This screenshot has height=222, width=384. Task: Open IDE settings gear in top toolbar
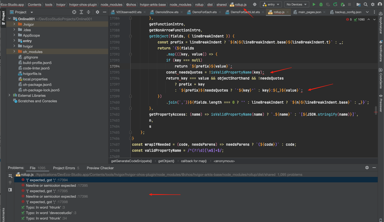[x=372, y=4]
